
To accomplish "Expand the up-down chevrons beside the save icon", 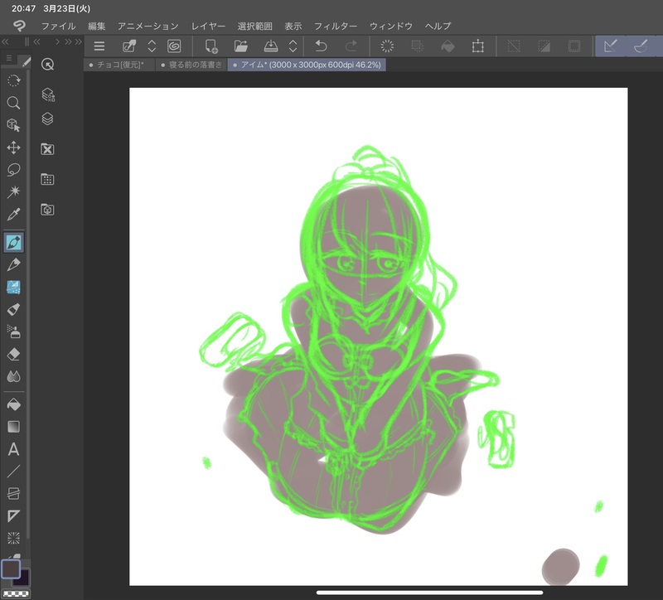I will (x=293, y=46).
